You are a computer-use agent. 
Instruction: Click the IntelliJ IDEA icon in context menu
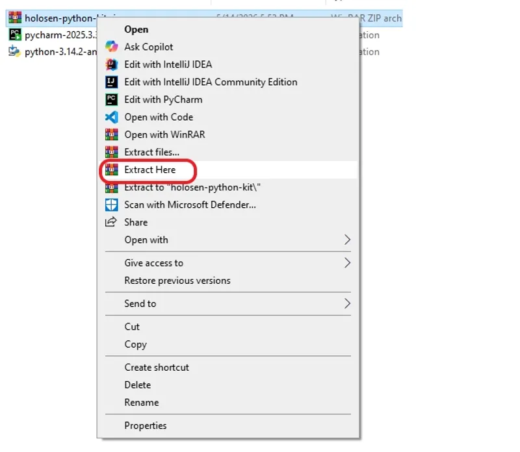click(x=111, y=64)
